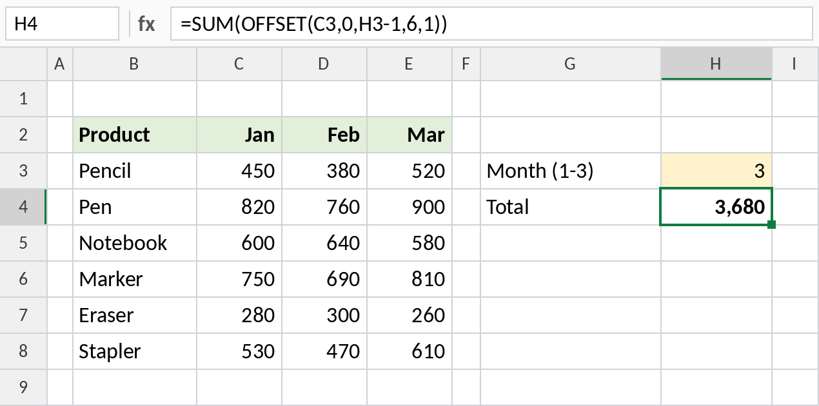Click the Product header cell

tap(135, 135)
